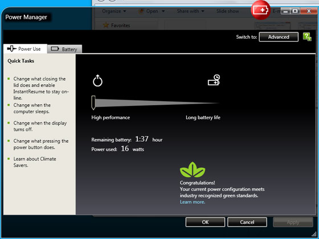
Task: Switch to Advanced mode
Action: (x=279, y=37)
